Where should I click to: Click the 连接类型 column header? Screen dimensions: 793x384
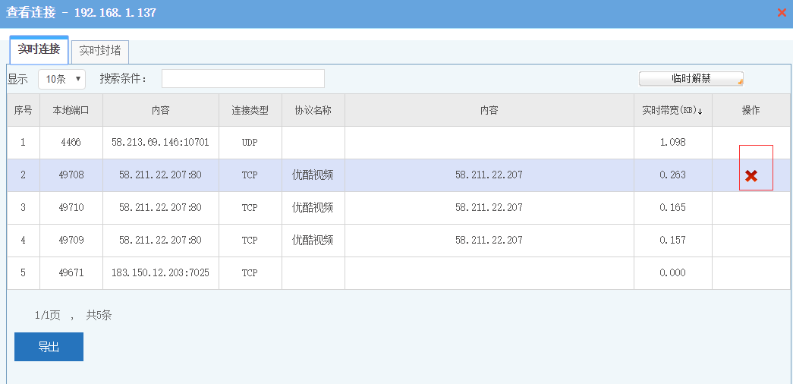pos(250,110)
